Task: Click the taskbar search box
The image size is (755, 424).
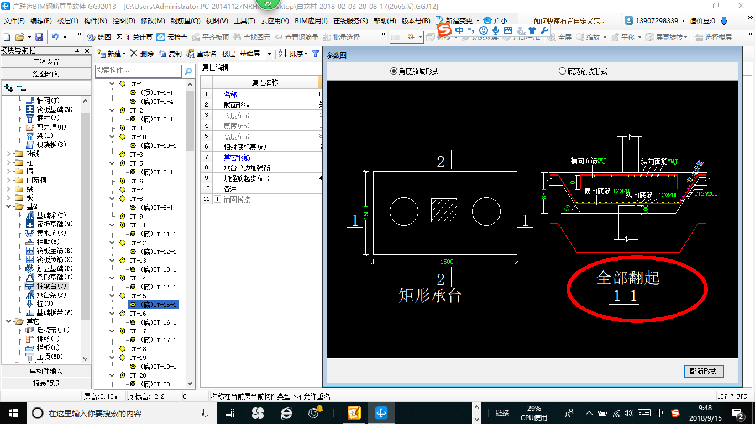Action: tap(120, 412)
